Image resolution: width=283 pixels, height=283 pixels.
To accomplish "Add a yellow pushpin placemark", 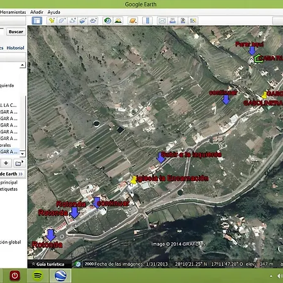I will (52, 21).
